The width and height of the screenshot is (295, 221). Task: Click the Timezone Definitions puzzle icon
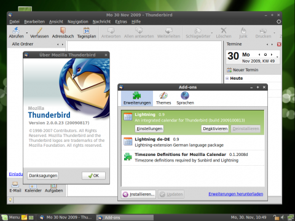click(128, 157)
